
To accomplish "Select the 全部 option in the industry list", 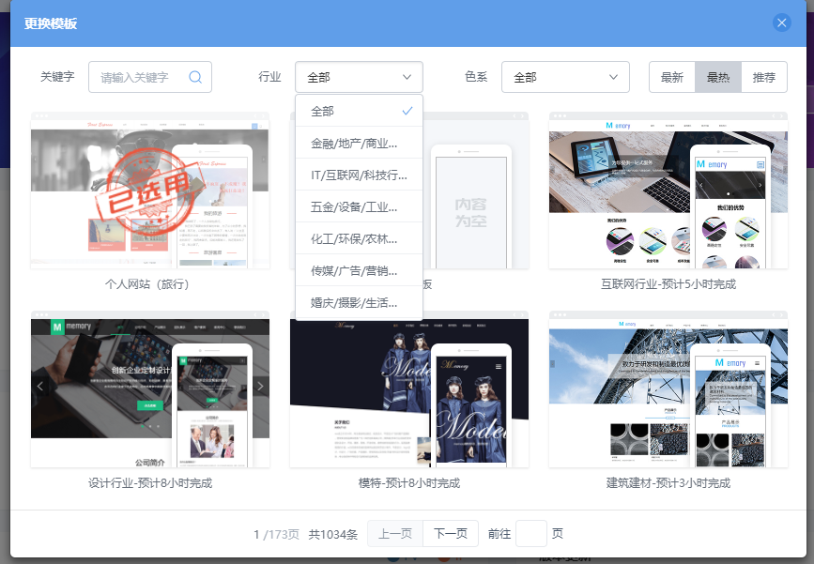I will [359, 111].
